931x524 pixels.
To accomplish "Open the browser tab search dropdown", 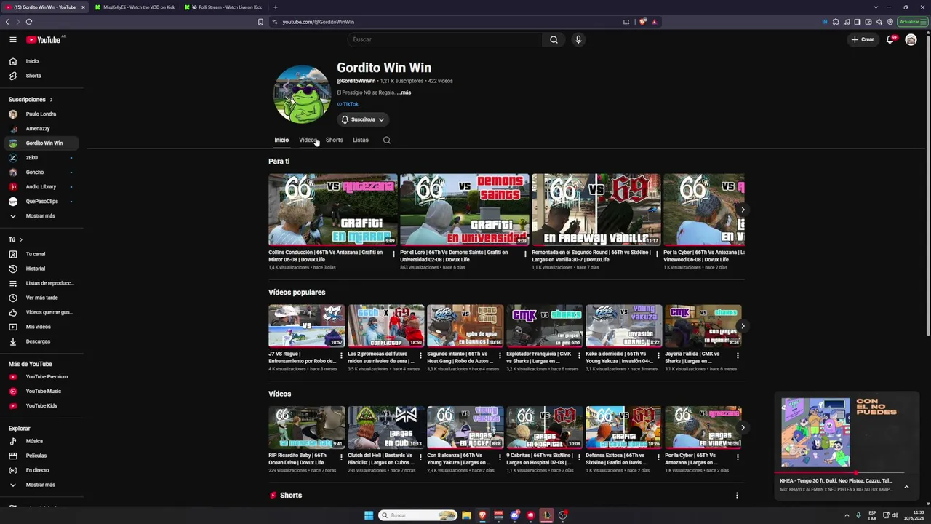I will [x=876, y=7].
